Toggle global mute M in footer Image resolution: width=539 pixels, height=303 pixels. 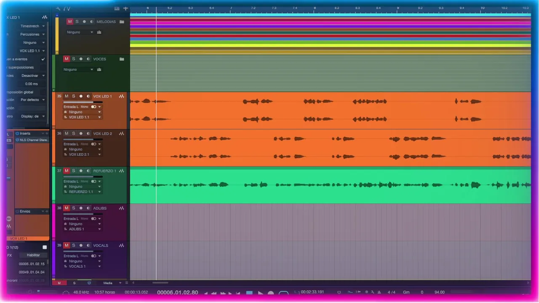[59, 283]
